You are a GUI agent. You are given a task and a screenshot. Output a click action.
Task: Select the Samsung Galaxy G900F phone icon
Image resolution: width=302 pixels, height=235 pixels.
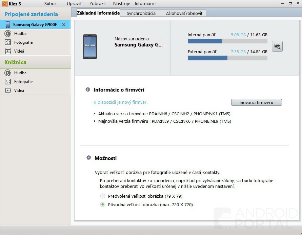pyautogui.click(x=8, y=25)
